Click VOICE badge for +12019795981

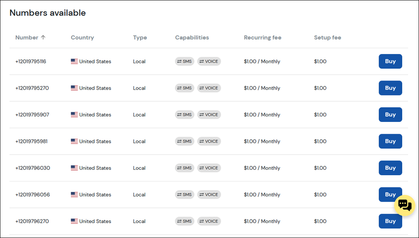point(209,141)
